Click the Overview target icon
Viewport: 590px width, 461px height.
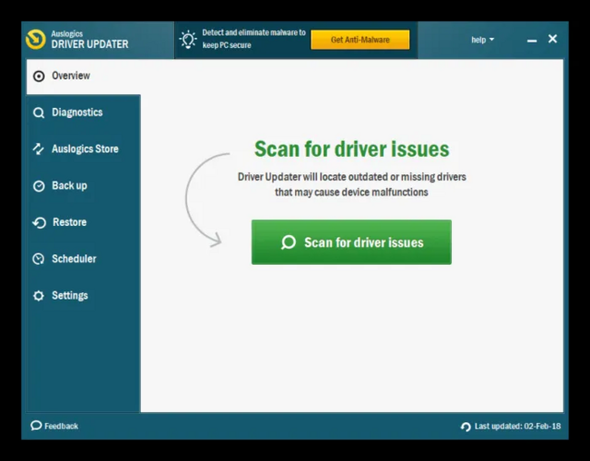[39, 77]
